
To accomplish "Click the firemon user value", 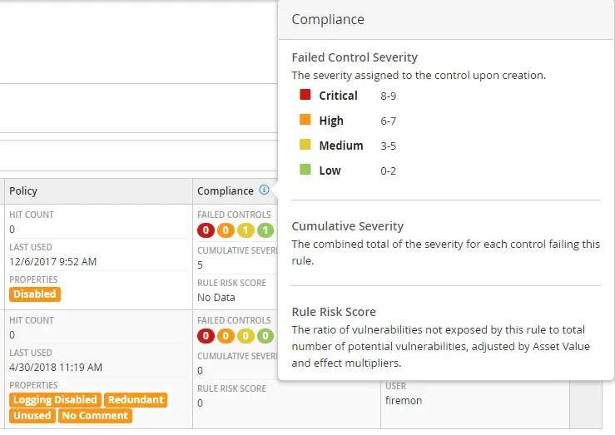I will [404, 401].
